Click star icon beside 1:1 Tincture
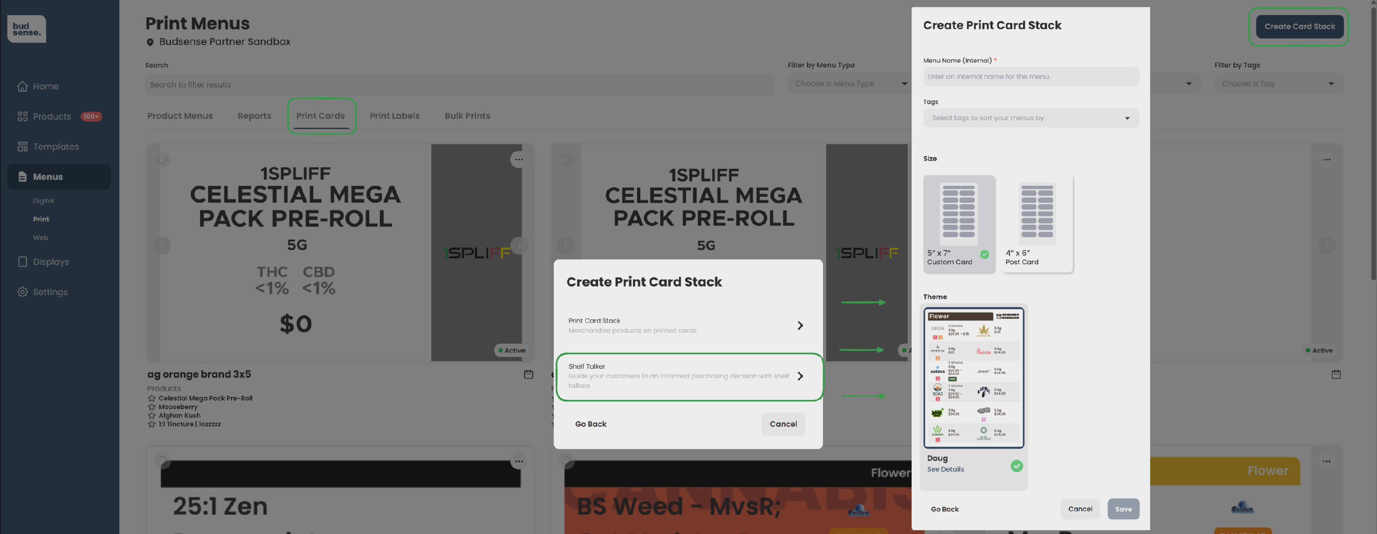Viewport: 1377px width, 534px height. coord(152,424)
